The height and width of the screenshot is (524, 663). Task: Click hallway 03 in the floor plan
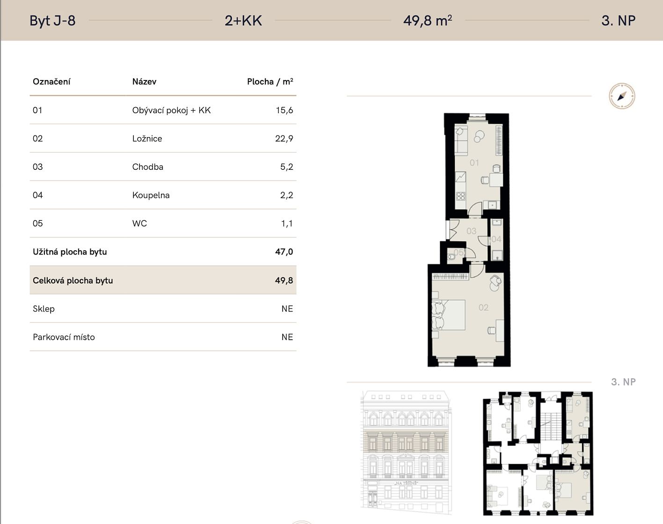coord(471,231)
